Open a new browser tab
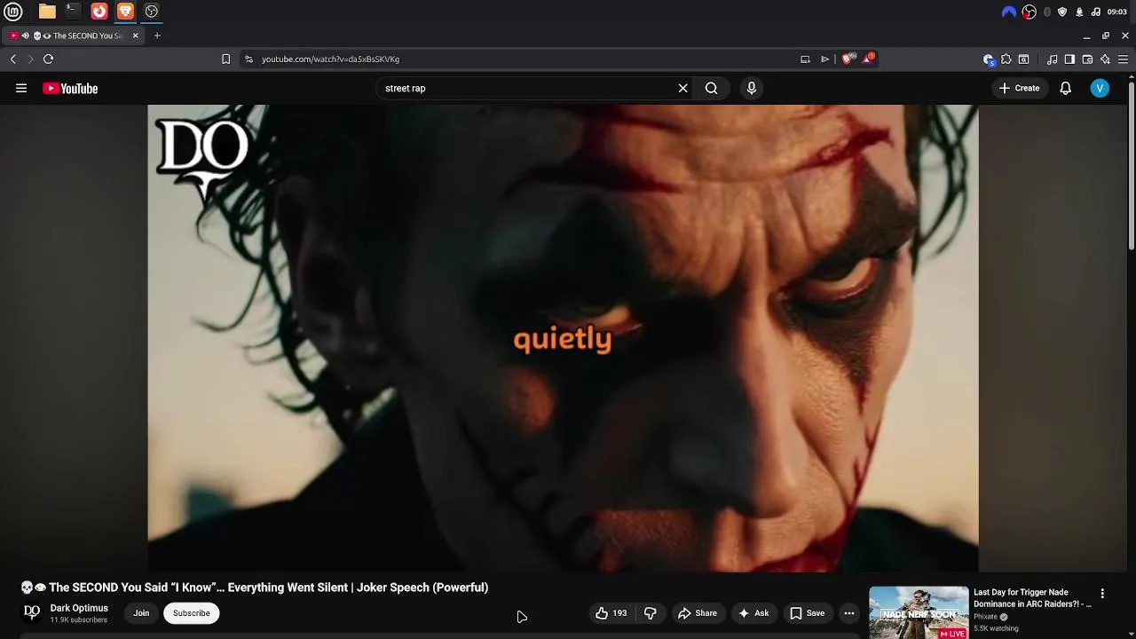Viewport: 1136px width, 639px height. pyautogui.click(x=157, y=35)
